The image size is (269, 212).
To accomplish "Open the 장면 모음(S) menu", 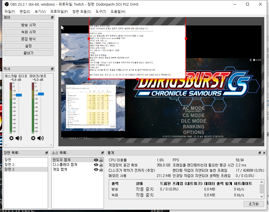I will point(82,12).
